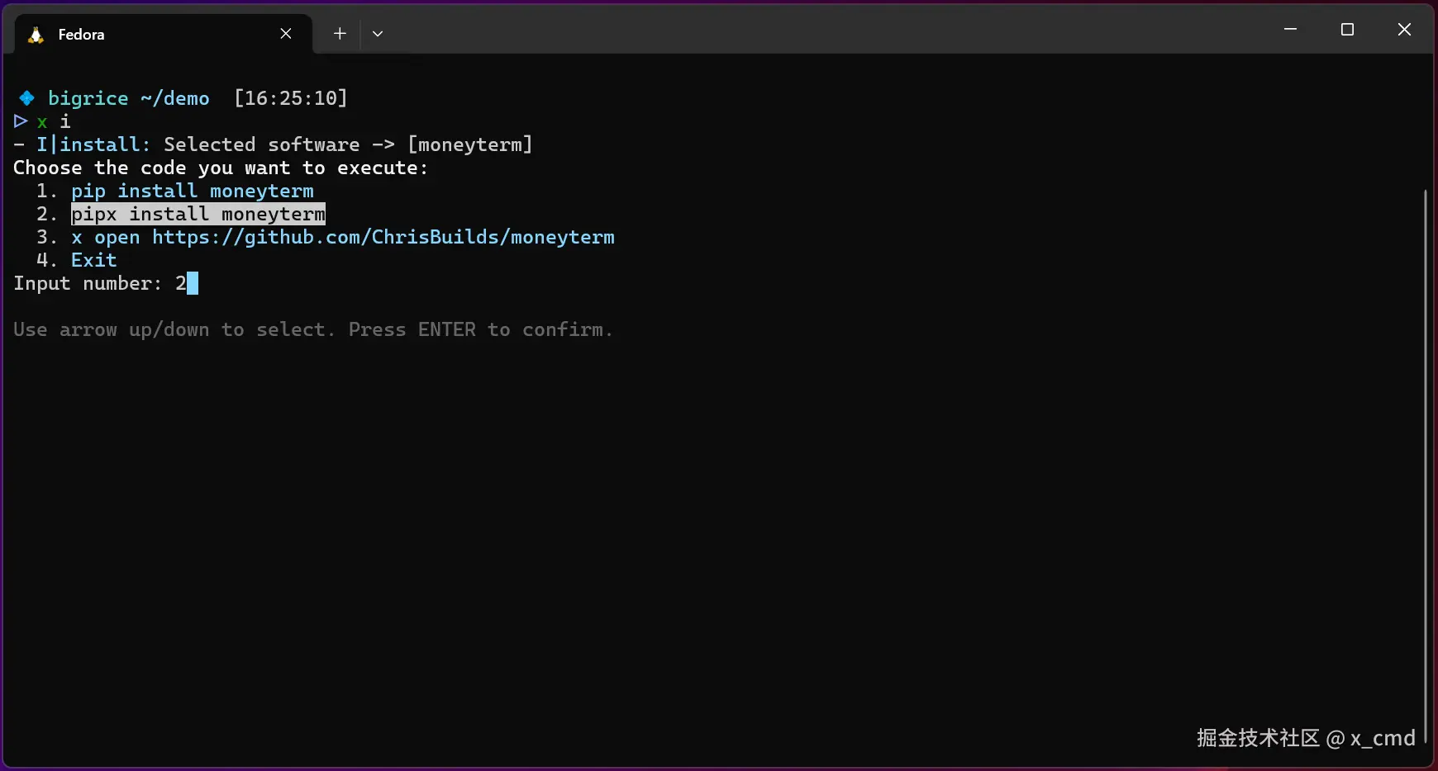Image resolution: width=1438 pixels, height=771 pixels.
Task: Select the Exit option
Action: point(94,260)
